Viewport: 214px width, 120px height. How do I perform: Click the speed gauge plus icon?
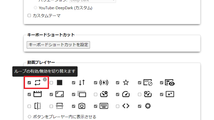[148, 94]
